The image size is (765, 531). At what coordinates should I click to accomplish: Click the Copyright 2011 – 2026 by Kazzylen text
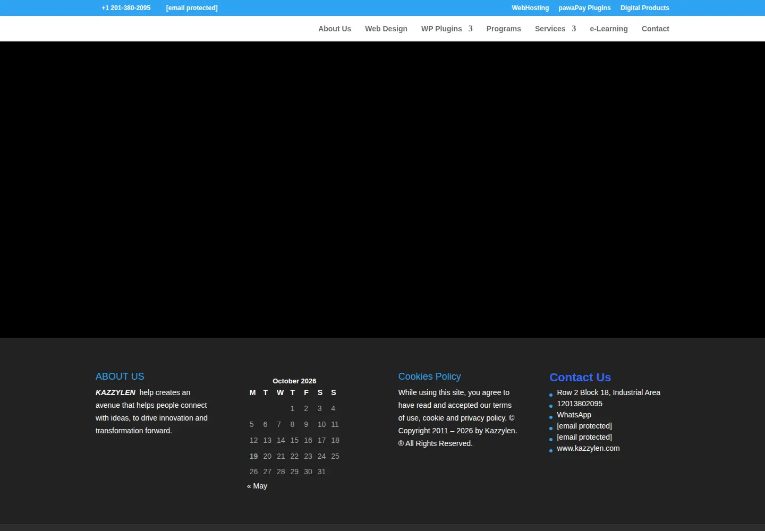point(457,431)
